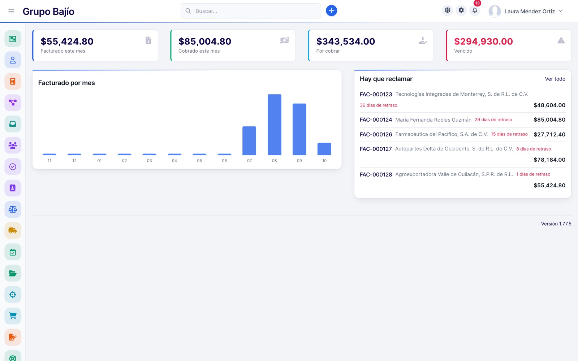Open the user profile sidebar icon
The image size is (578, 361).
coord(13,60)
